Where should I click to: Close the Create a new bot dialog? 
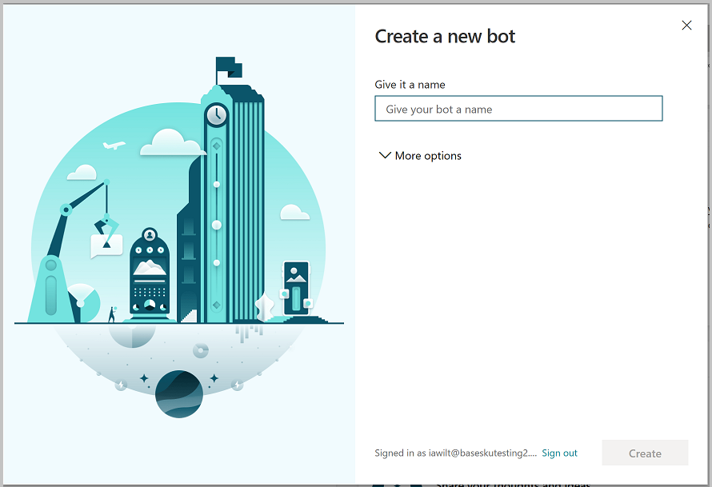point(686,26)
